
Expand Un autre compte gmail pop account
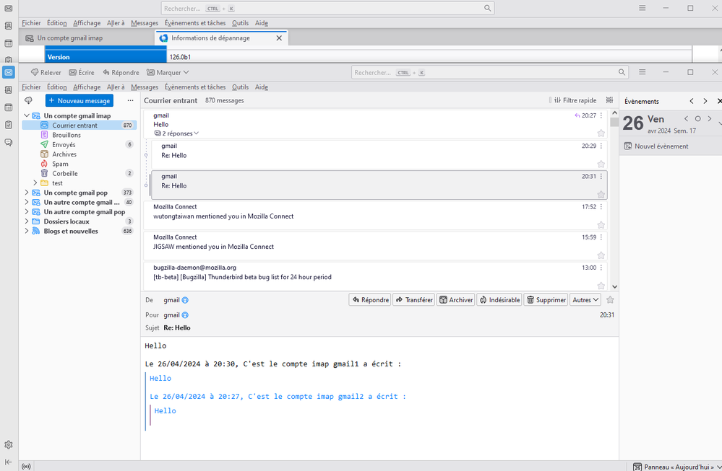point(27,212)
